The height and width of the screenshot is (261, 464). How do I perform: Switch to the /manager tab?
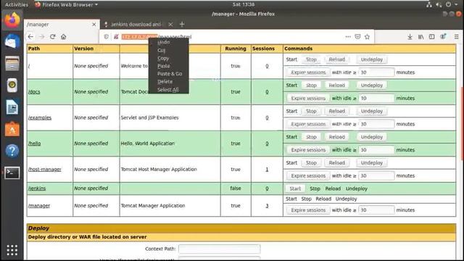pyautogui.click(x=62, y=25)
